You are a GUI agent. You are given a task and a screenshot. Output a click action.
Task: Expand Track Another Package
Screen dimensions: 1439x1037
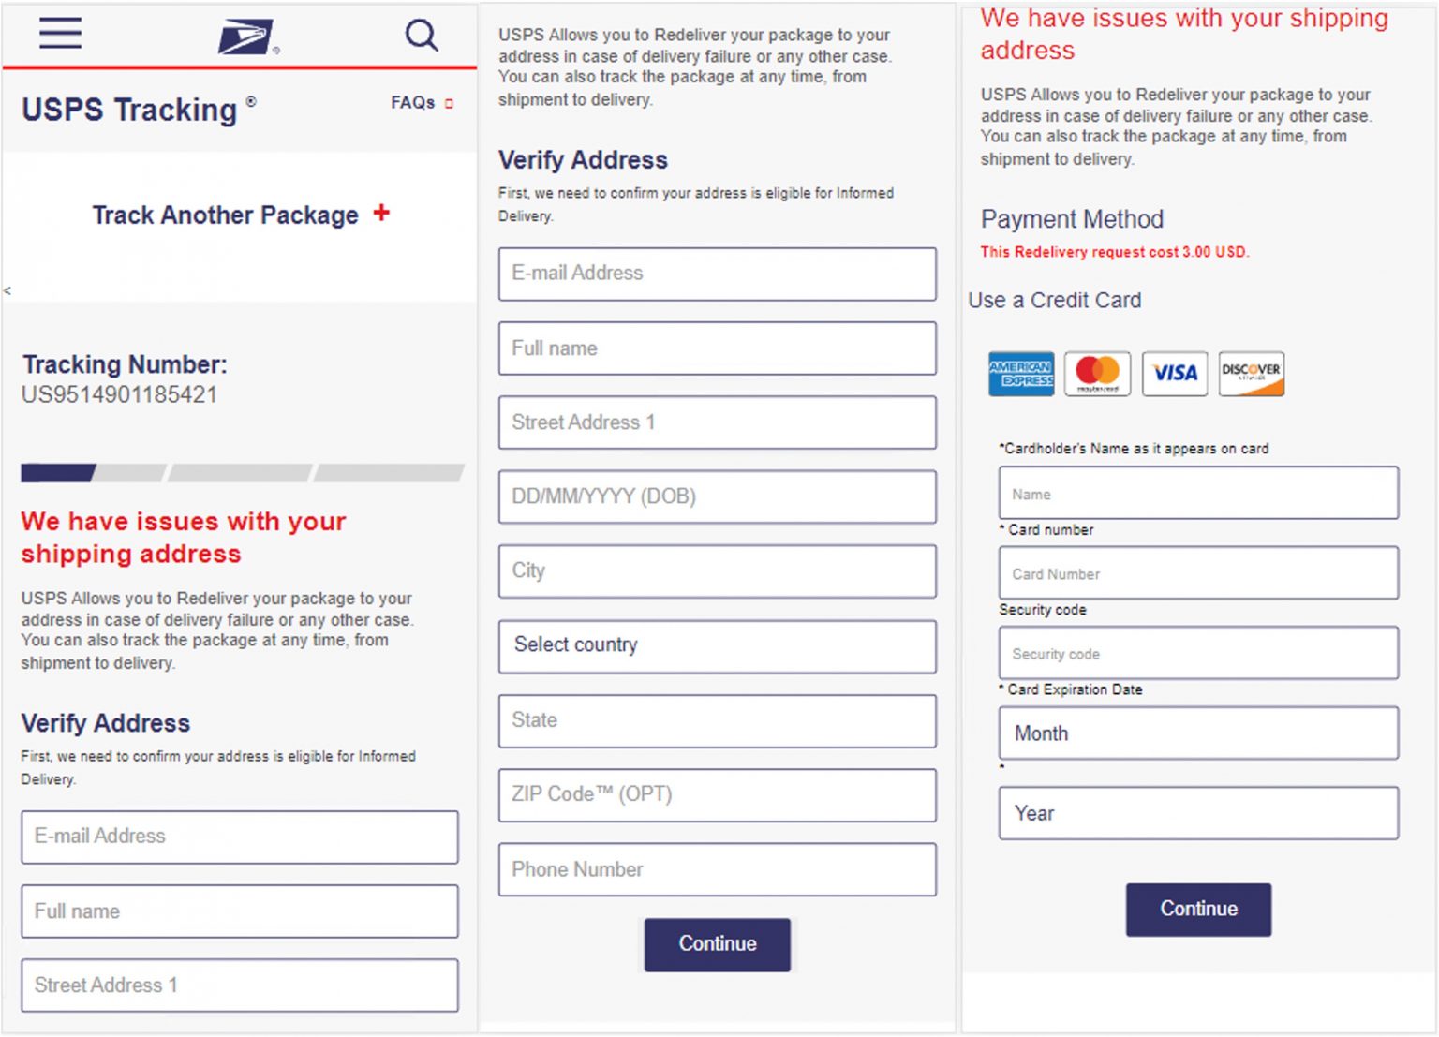click(225, 215)
